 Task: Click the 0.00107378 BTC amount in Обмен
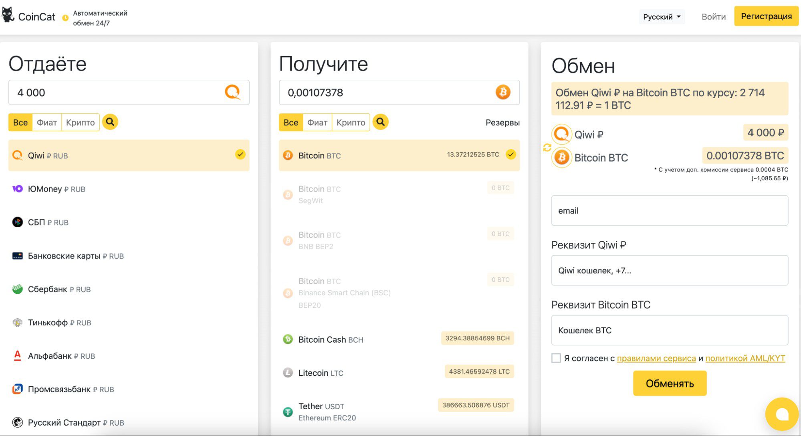(x=745, y=155)
